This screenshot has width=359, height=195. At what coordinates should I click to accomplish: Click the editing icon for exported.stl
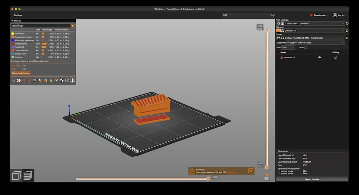336,57
